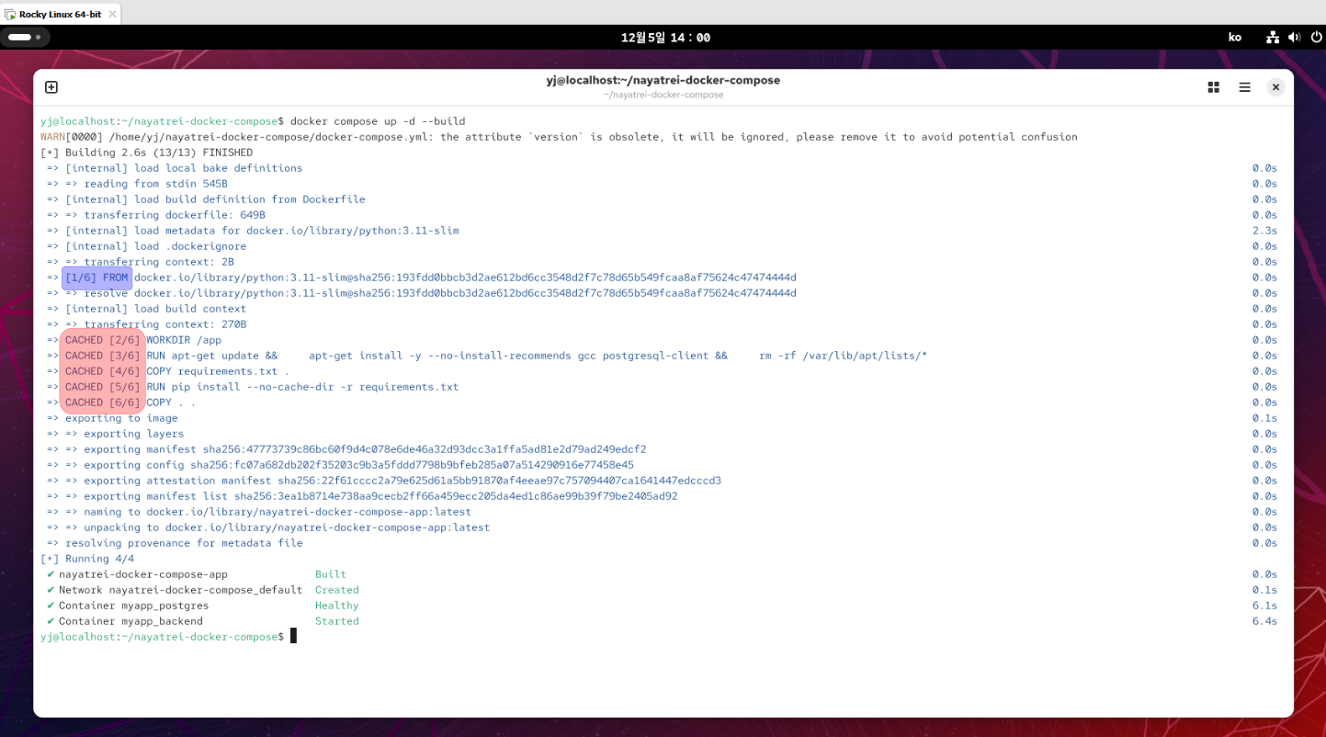Click '[+] Running 4/4' line
The image size is (1326, 737).
coord(87,559)
